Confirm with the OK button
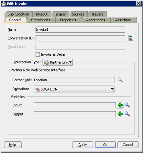The image size is (143, 153). point(105,145)
